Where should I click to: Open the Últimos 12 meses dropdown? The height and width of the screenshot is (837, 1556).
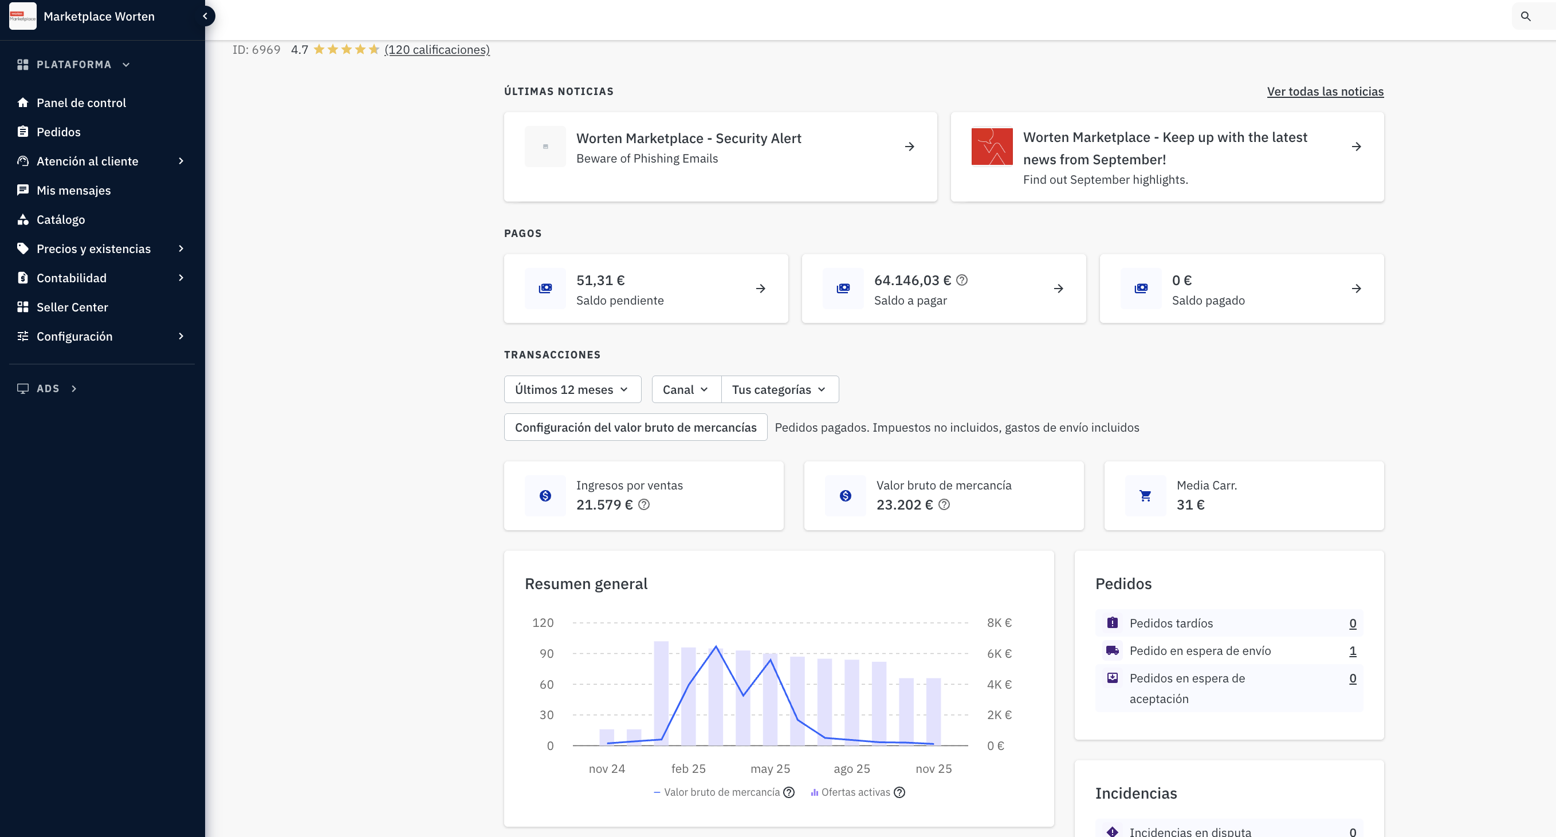coord(572,389)
